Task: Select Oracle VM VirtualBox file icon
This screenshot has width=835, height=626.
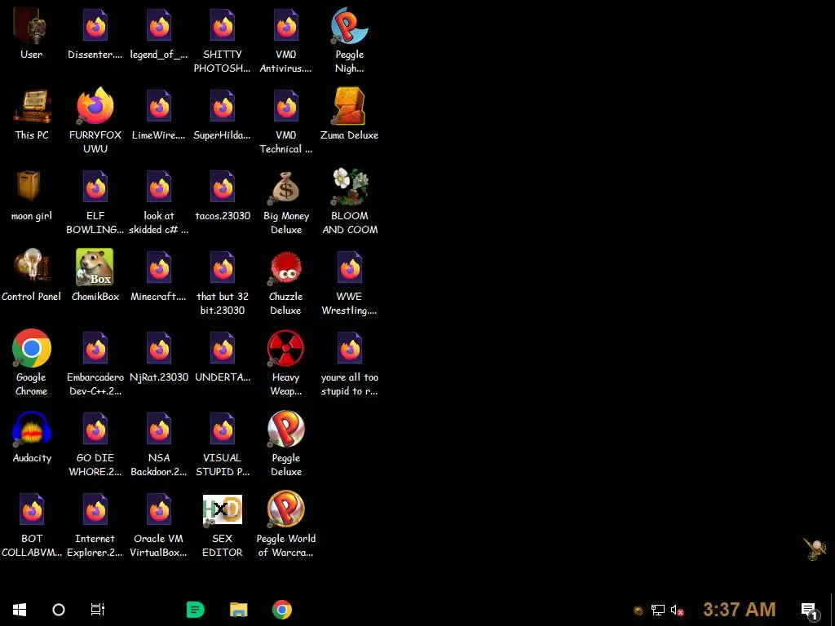Action: click(159, 509)
